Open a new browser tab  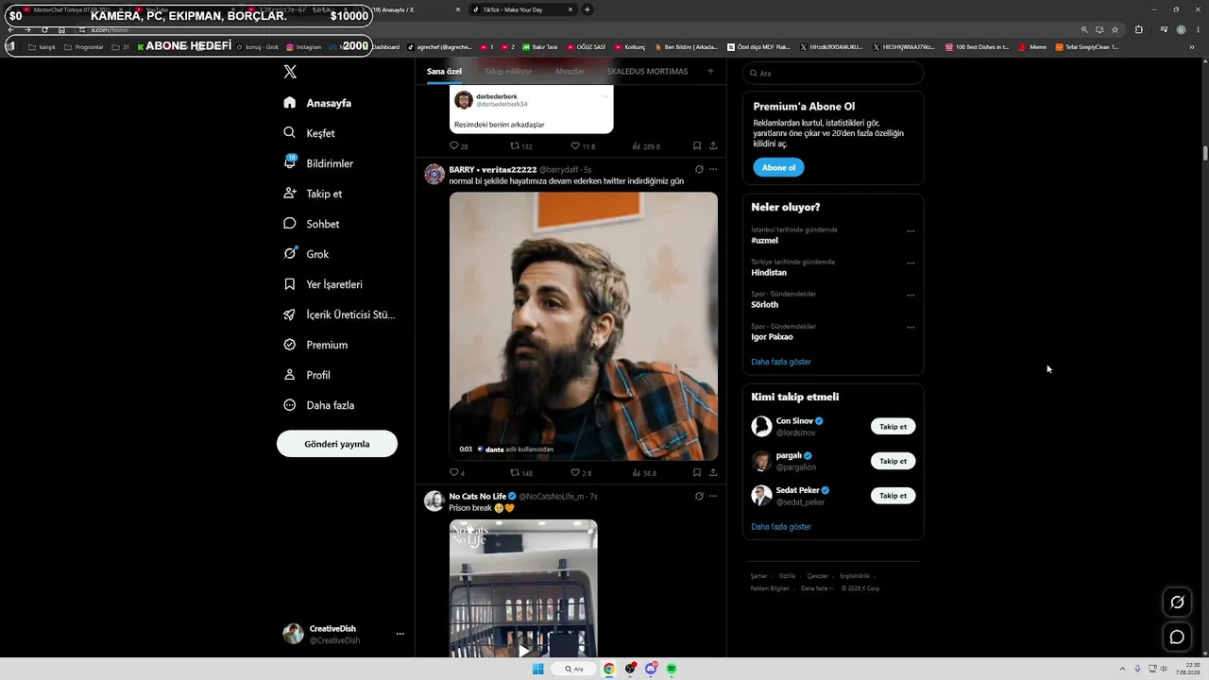(x=587, y=9)
